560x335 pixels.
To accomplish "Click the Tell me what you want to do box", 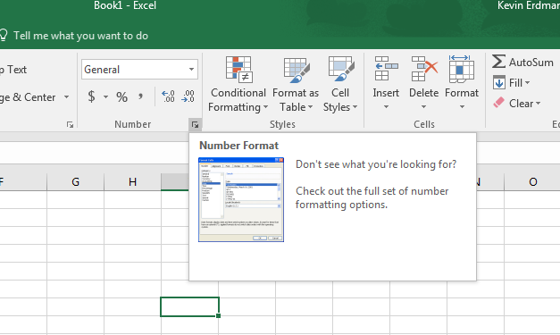I will (x=80, y=36).
